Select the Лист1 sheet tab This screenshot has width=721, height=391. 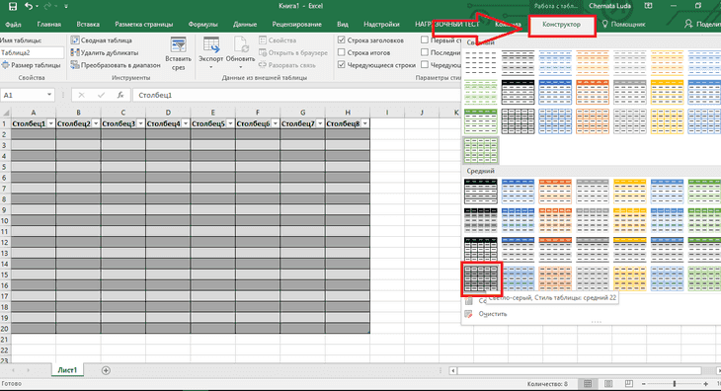pyautogui.click(x=67, y=370)
